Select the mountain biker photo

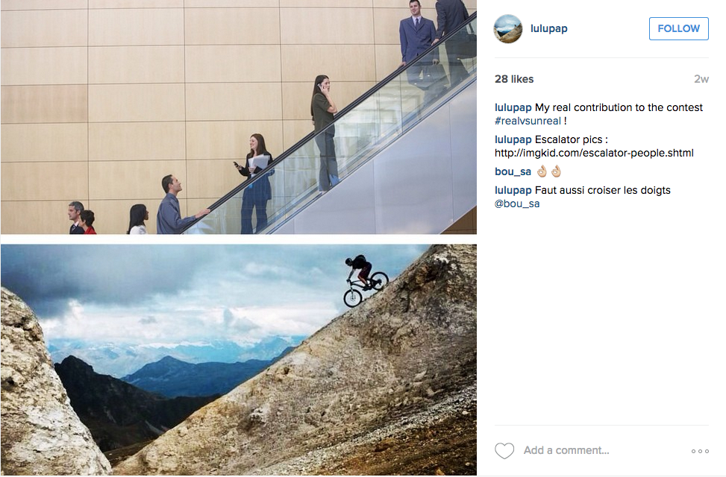tap(239, 359)
